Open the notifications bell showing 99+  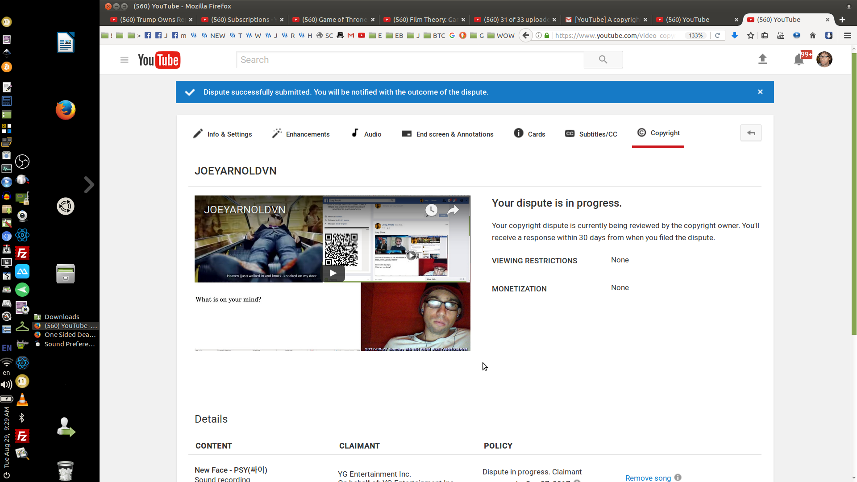pos(799,59)
